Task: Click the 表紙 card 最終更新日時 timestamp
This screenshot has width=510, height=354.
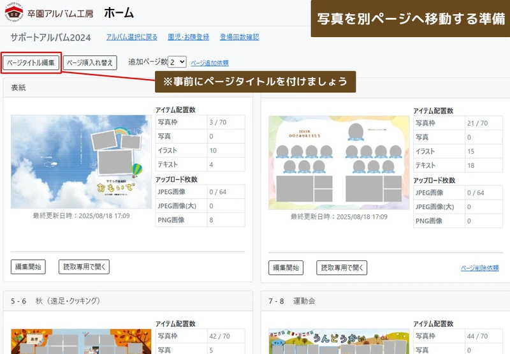Action: 82,216
